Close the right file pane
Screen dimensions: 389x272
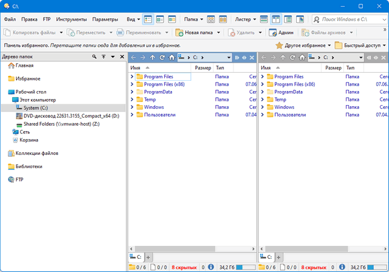(x=384, y=58)
